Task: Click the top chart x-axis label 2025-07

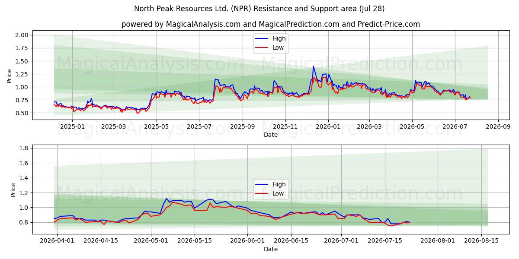Action: tap(199, 126)
